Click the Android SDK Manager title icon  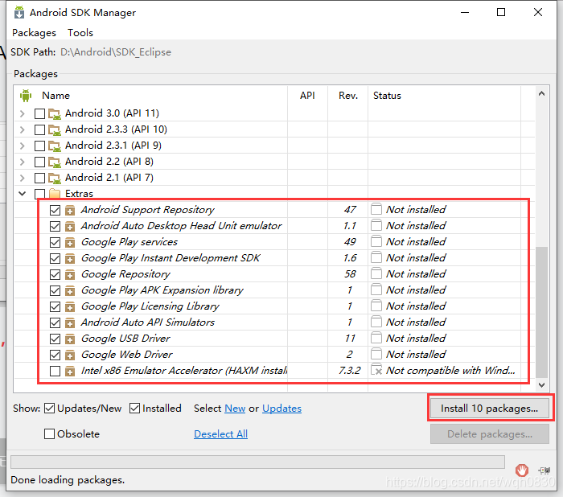click(x=19, y=12)
